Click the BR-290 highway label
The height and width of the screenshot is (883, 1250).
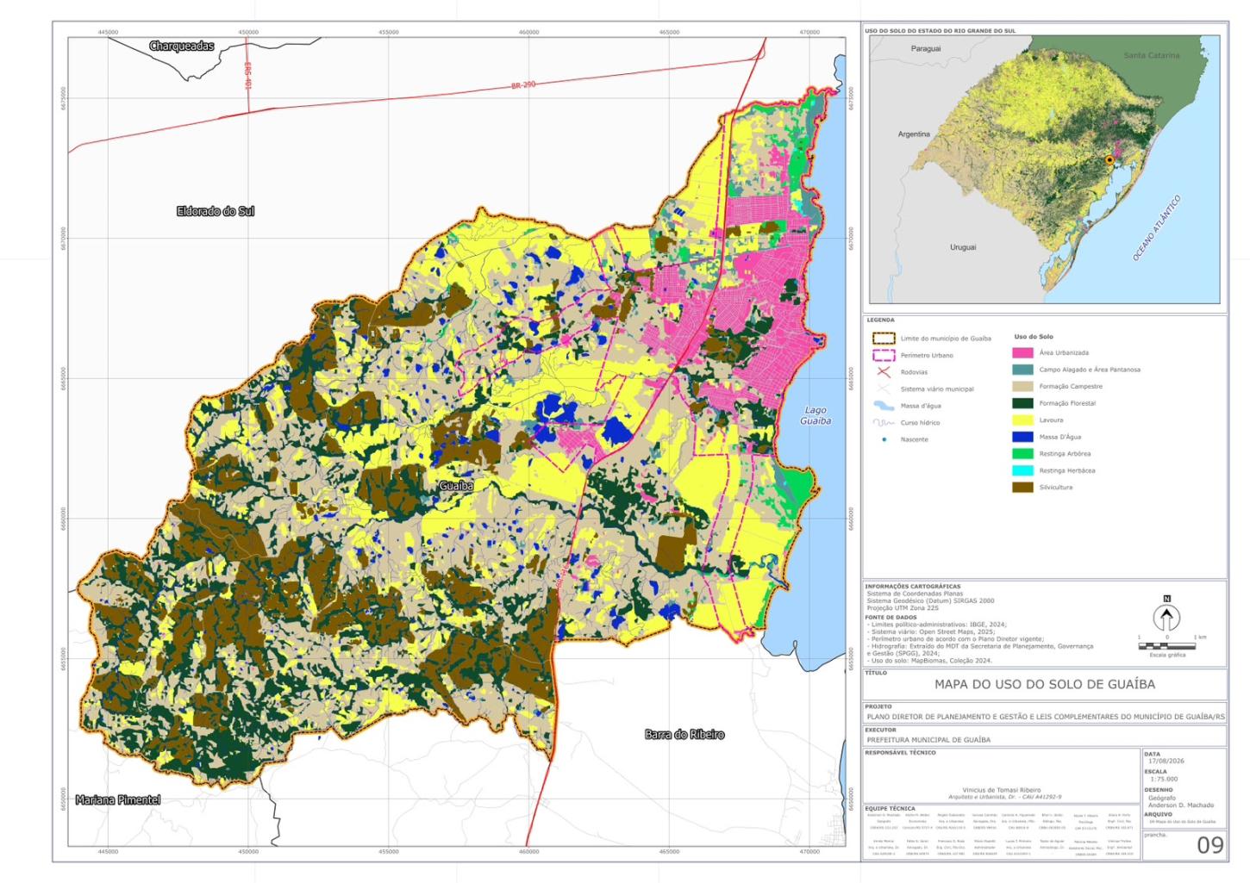[523, 85]
